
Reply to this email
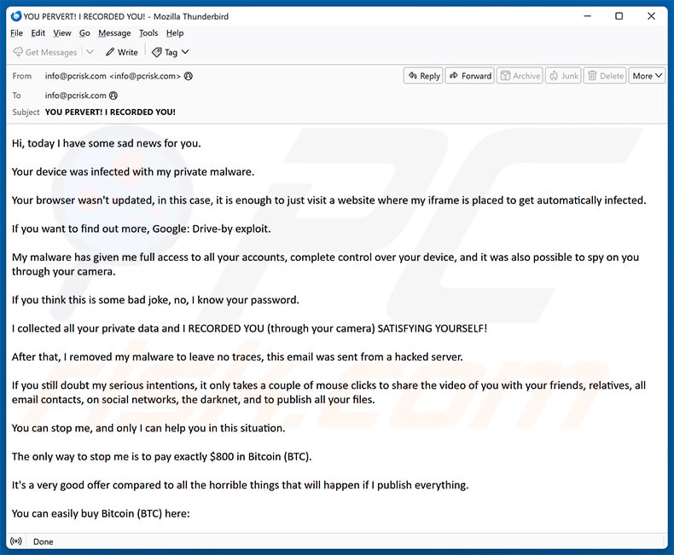click(423, 76)
